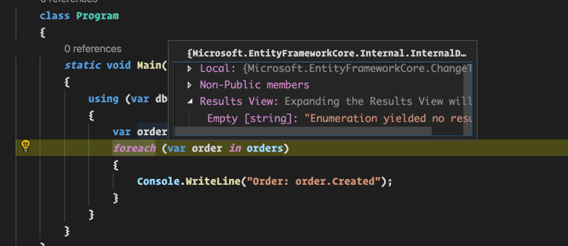
Task: Click the Non-Public members label
Action: point(254,85)
